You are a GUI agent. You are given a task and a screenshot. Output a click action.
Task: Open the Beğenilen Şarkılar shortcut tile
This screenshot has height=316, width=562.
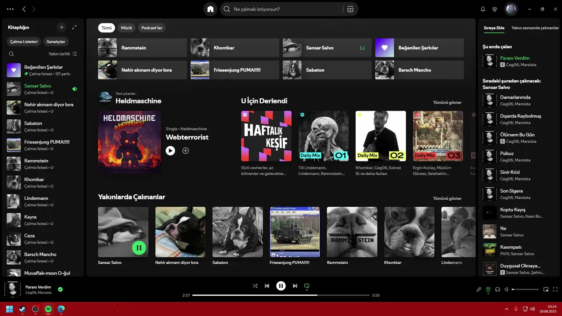tap(419, 48)
